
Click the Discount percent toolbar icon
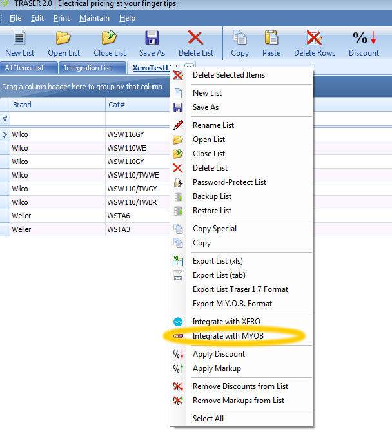(x=364, y=37)
